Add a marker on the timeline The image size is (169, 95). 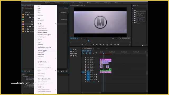click(93, 53)
